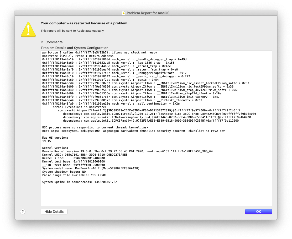The height and width of the screenshot is (239, 292).
Task: Click the disclosure triangle next to Comments
Action: [42, 42]
